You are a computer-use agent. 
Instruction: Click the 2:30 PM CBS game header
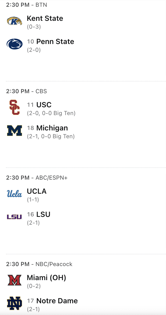coord(26,91)
